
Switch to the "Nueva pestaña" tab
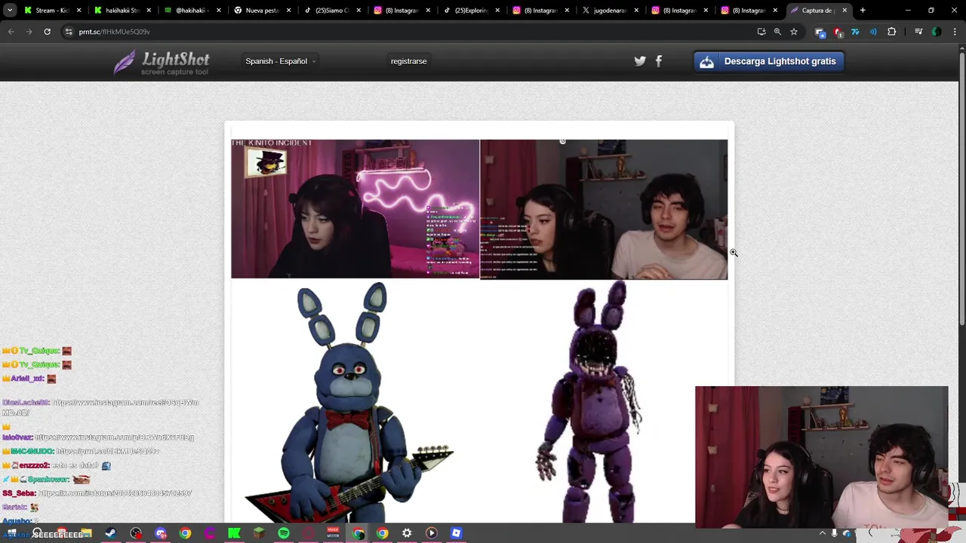[x=261, y=11]
